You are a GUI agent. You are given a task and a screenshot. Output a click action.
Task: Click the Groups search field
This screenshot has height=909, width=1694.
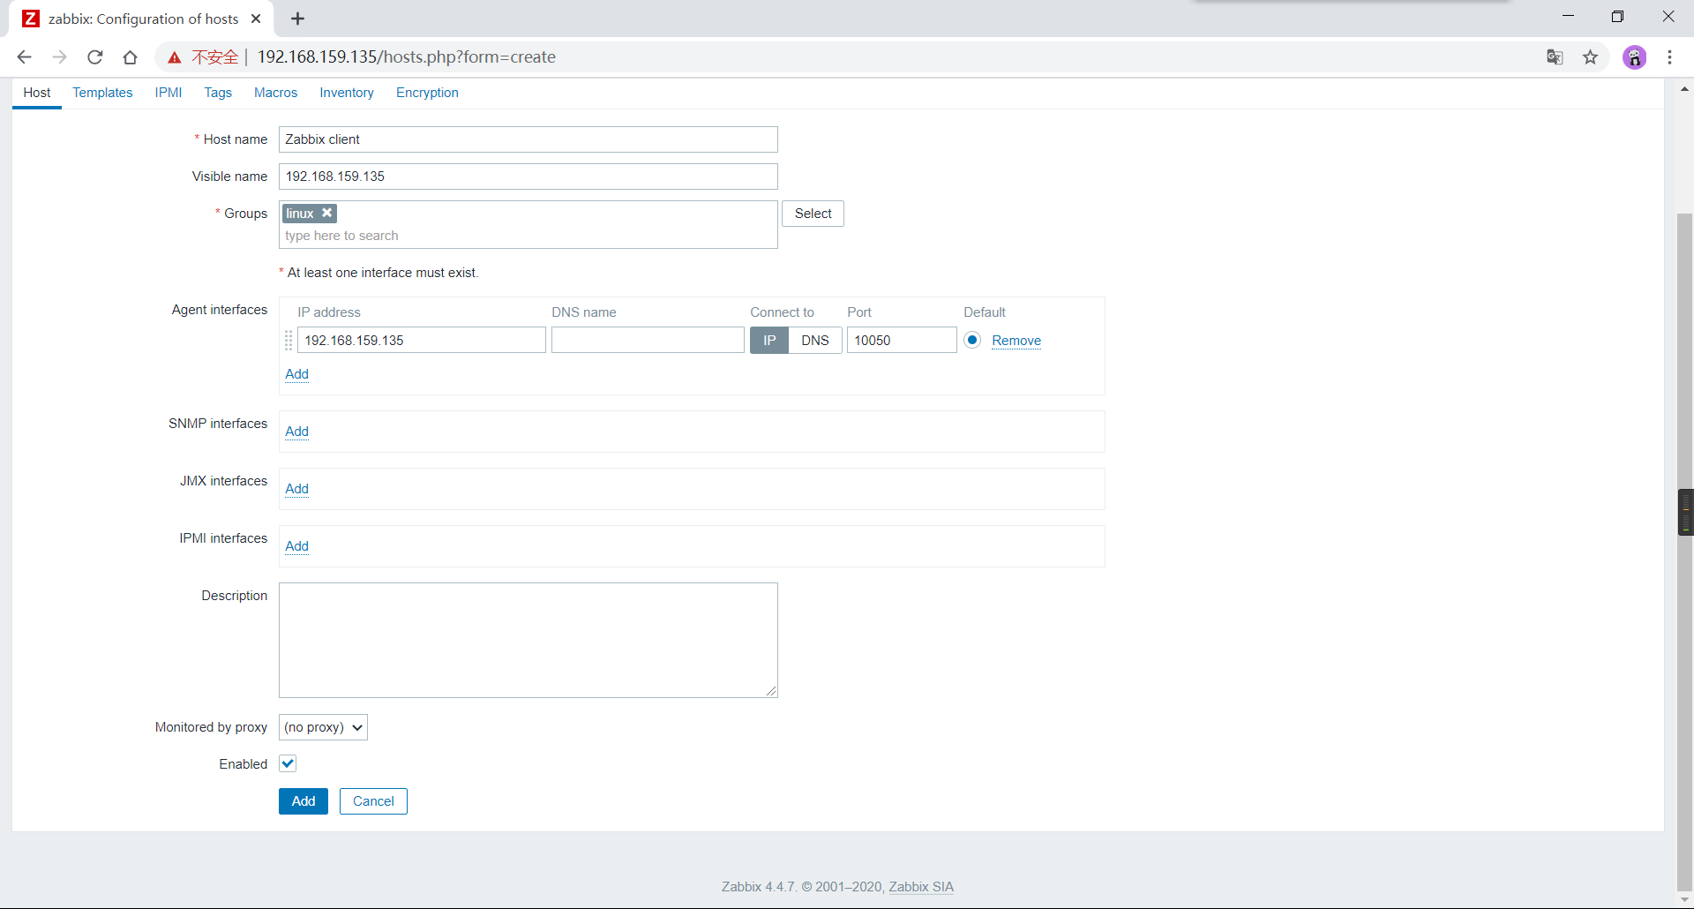point(528,236)
